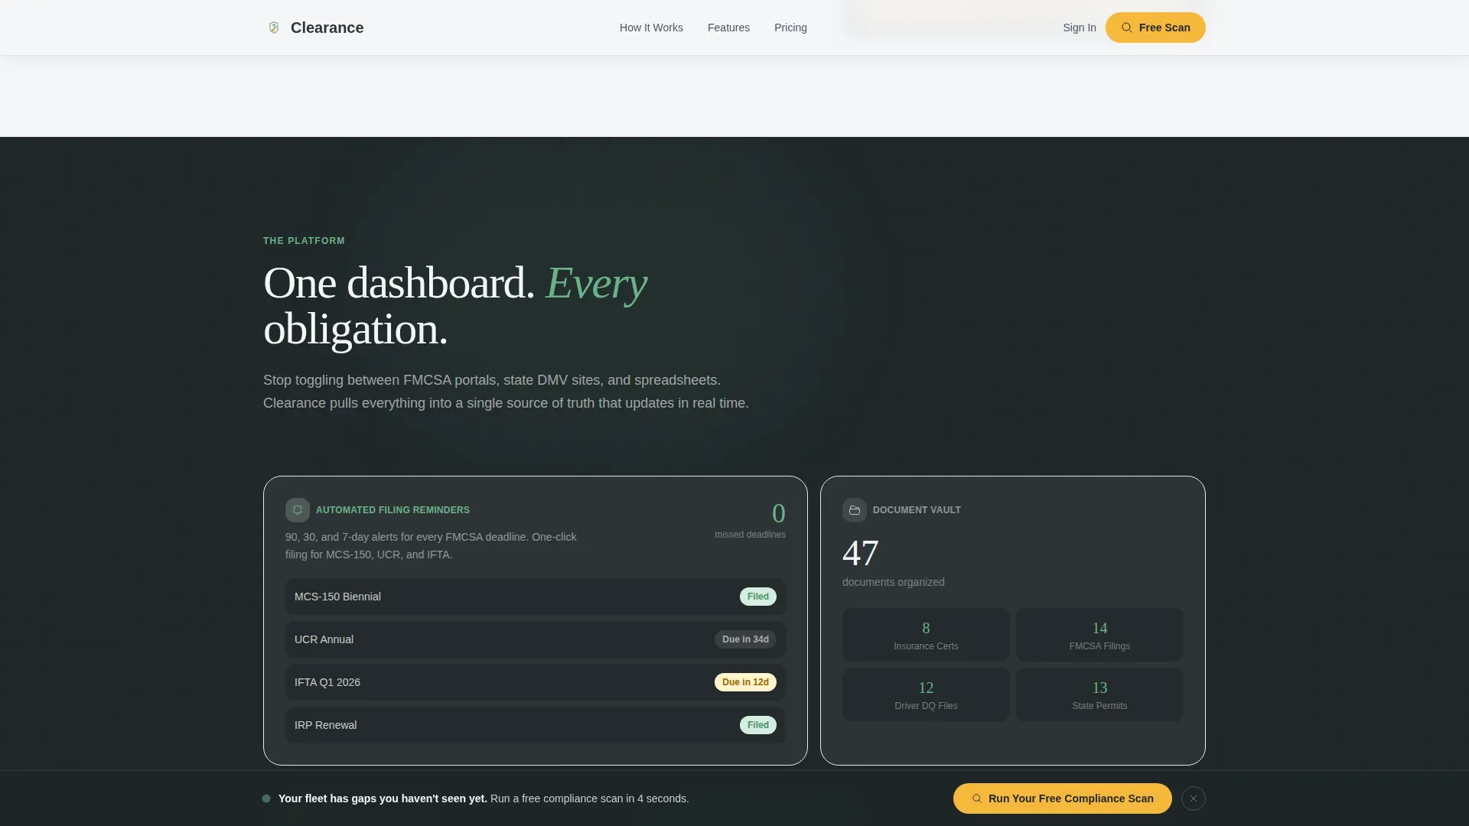Click the folder icon beside Document Vault

coord(855,510)
